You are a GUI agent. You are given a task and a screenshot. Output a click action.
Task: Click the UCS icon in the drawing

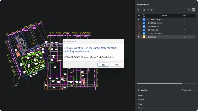(x=16, y=84)
